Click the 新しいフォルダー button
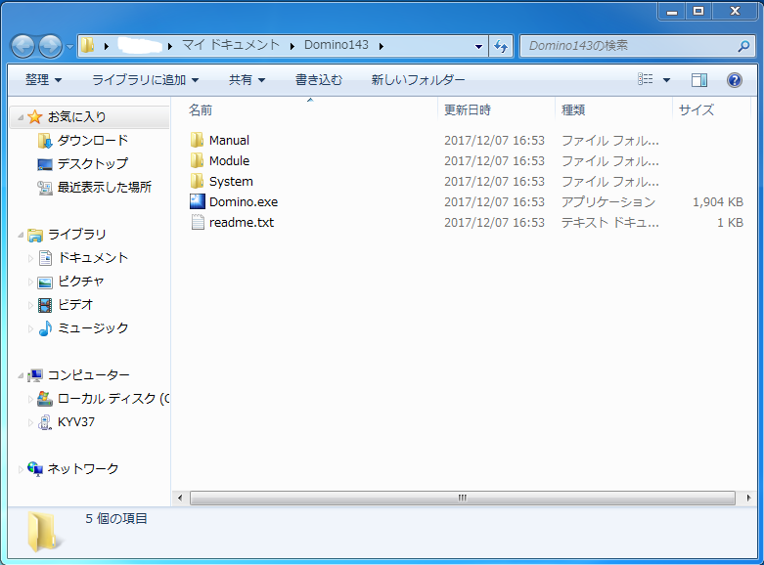The width and height of the screenshot is (764, 565). coord(418,79)
